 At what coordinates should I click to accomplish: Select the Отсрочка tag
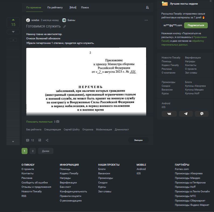(88, 130)
